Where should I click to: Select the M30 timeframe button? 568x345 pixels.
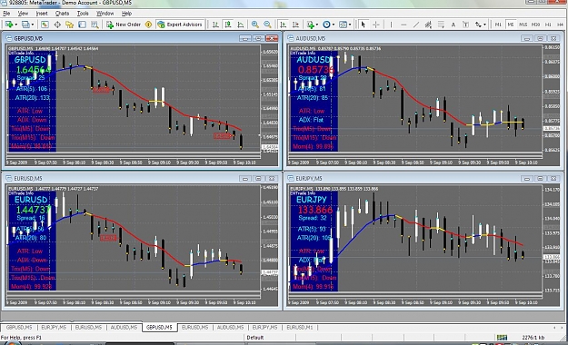pos(535,25)
